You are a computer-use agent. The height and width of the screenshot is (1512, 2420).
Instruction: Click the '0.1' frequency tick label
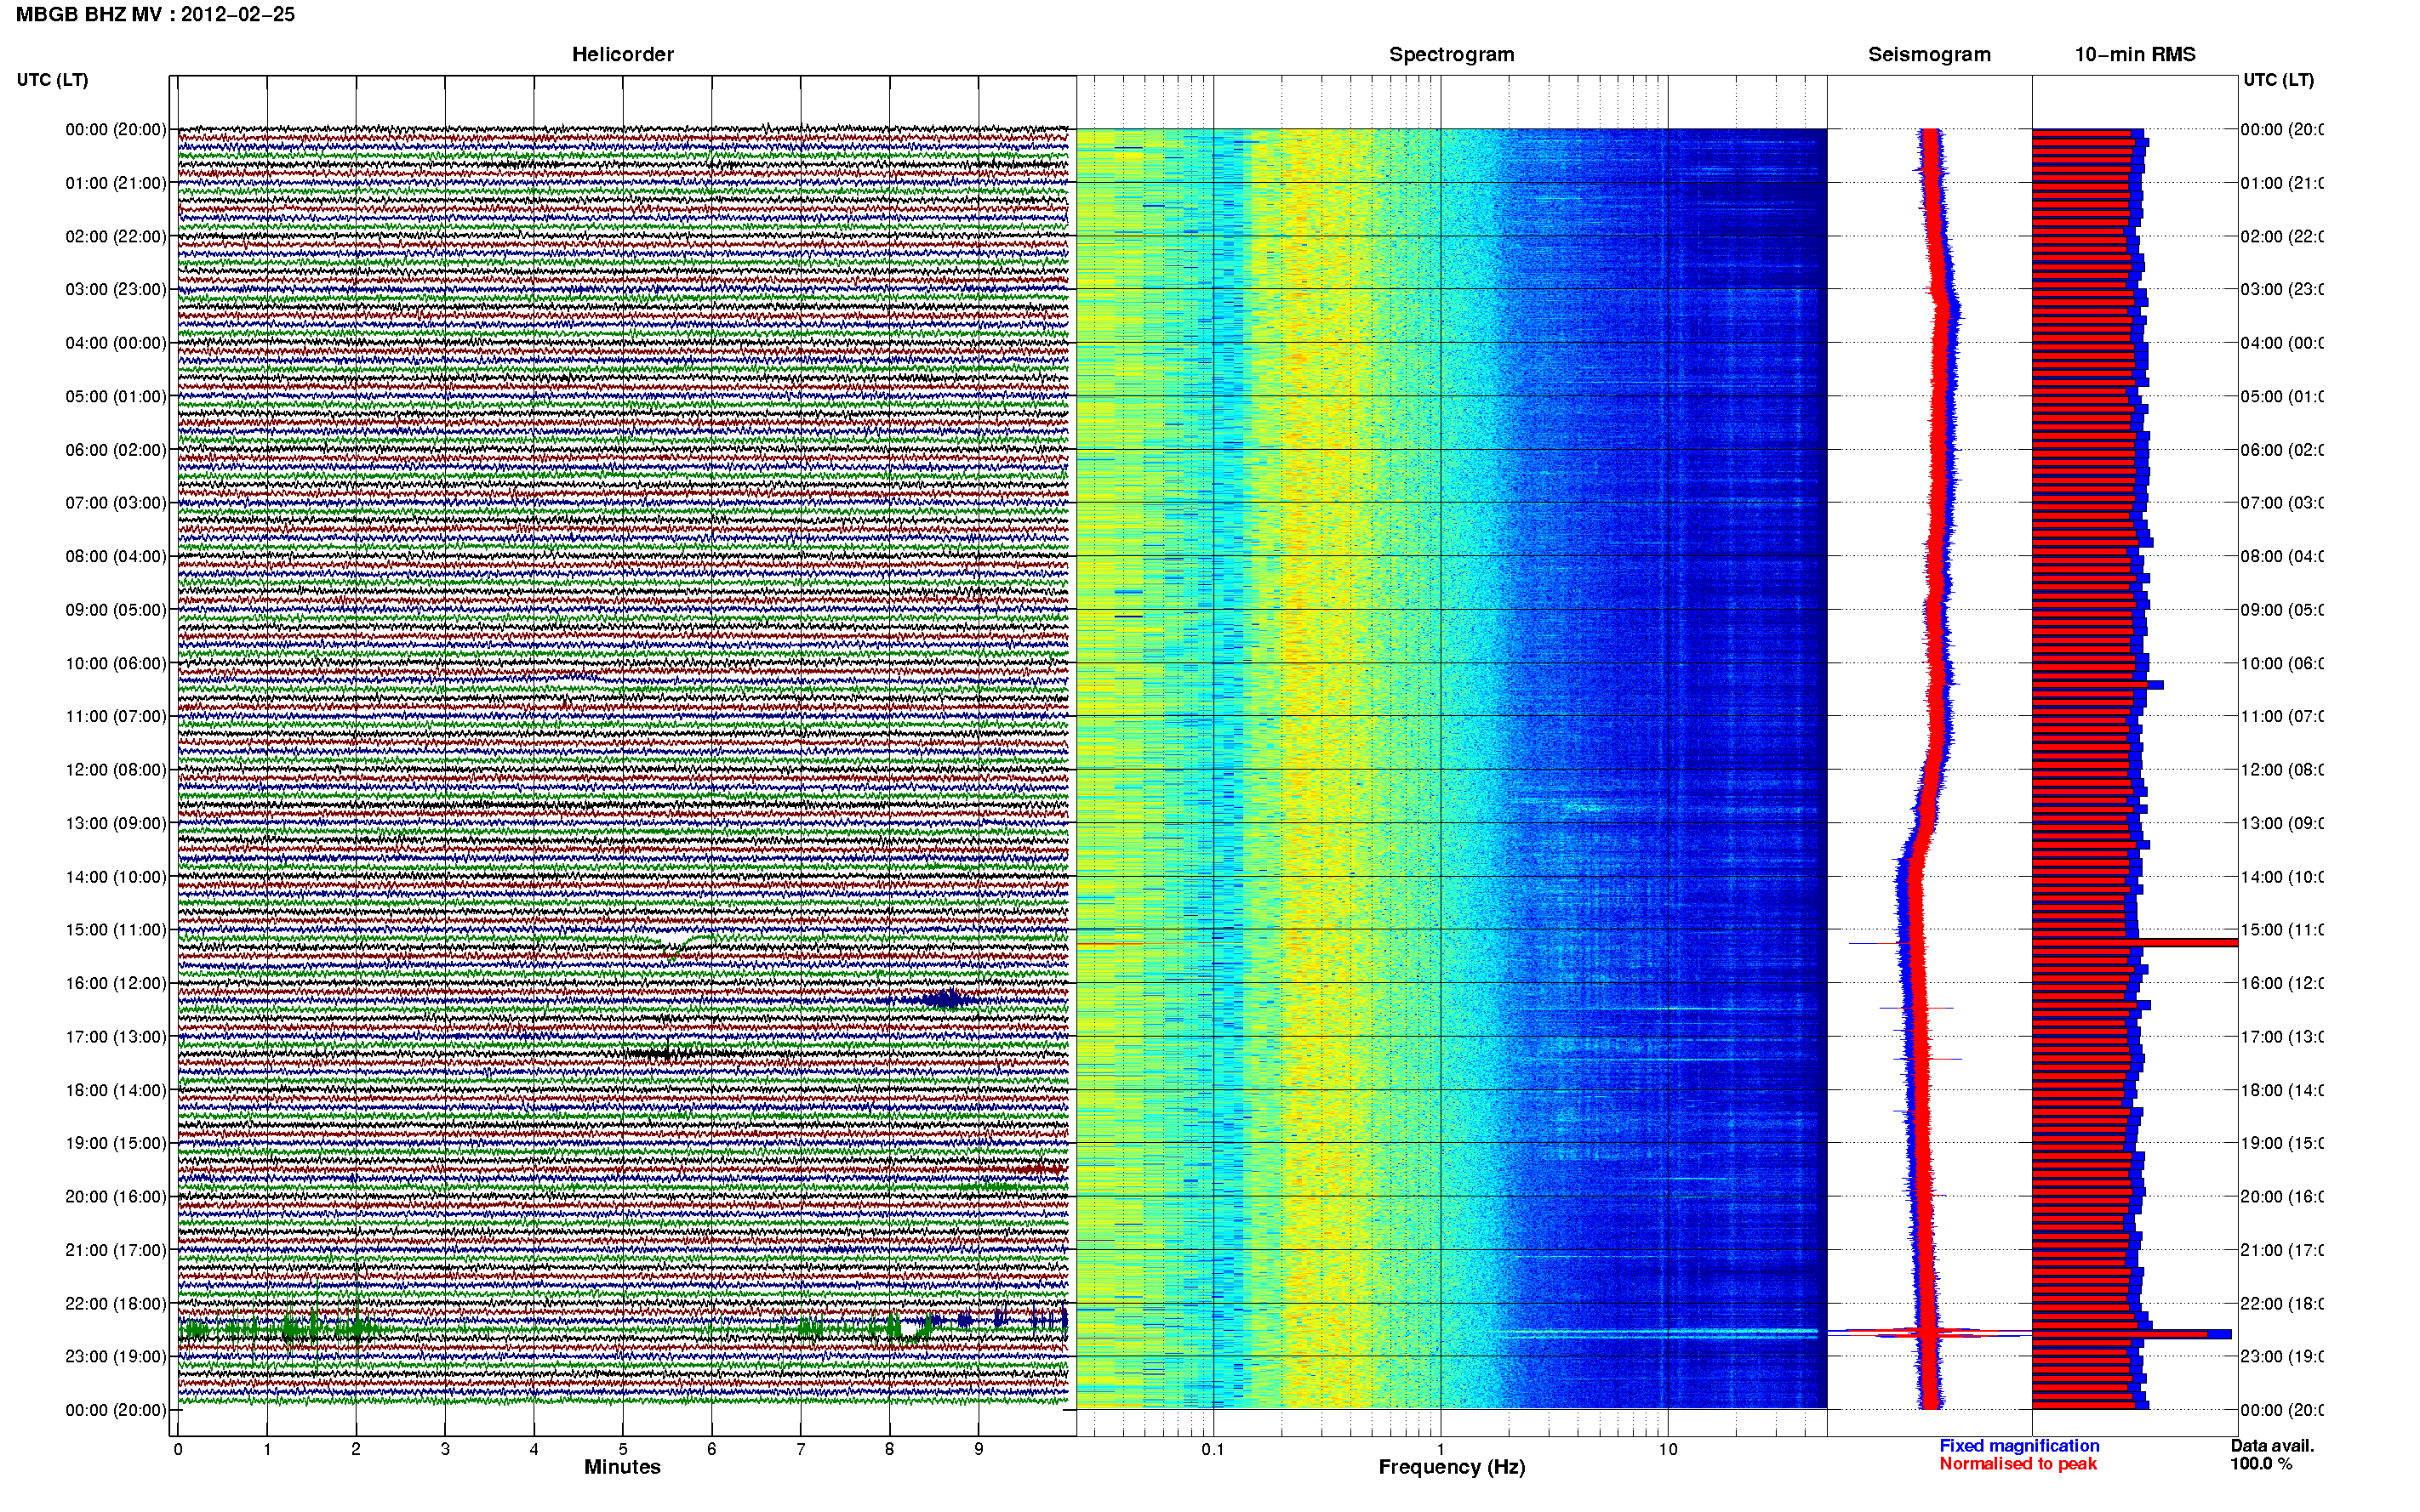1213,1449
